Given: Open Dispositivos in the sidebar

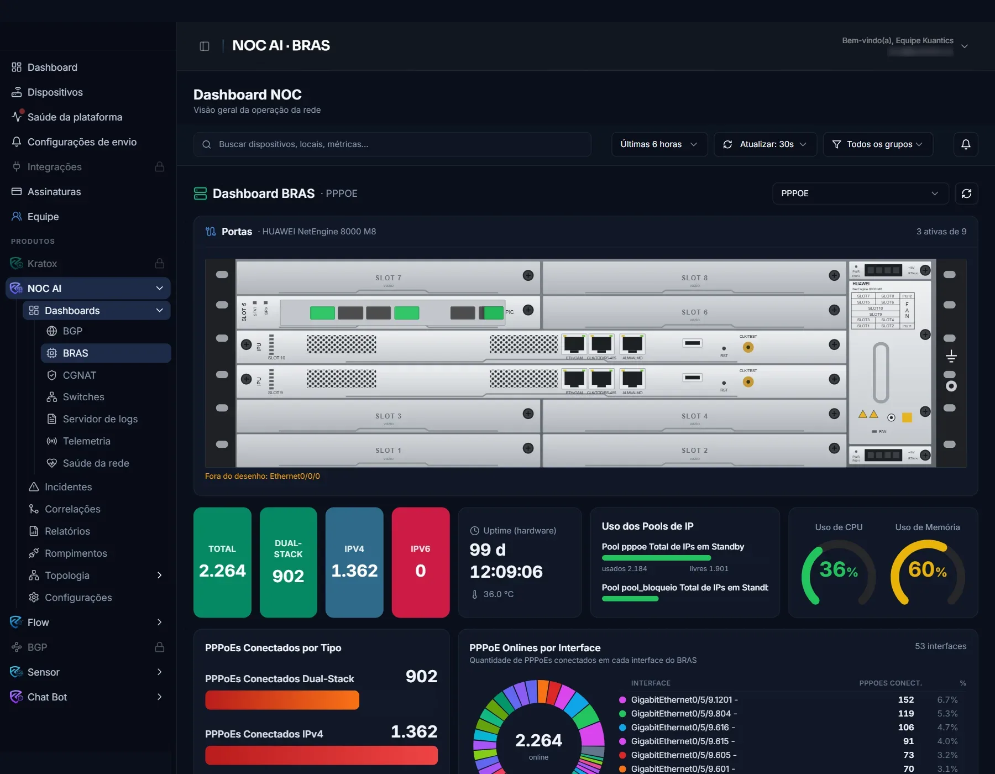Looking at the screenshot, I should click(x=88, y=92).
